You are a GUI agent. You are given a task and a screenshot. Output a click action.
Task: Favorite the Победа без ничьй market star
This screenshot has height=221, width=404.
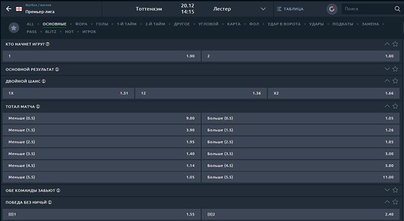395,202
